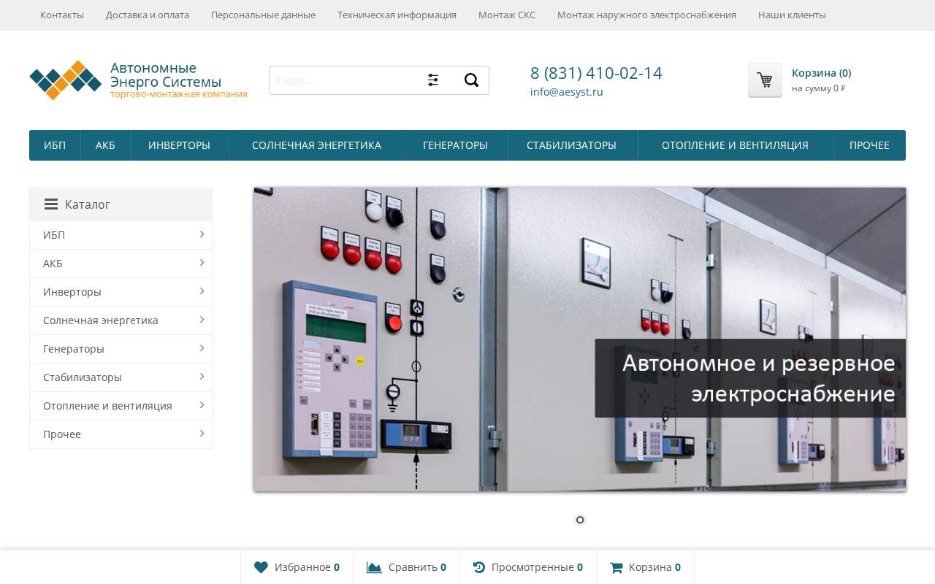This screenshot has width=935, height=584.
Task: Click the Каталог sidebar header
Action: [x=121, y=204]
